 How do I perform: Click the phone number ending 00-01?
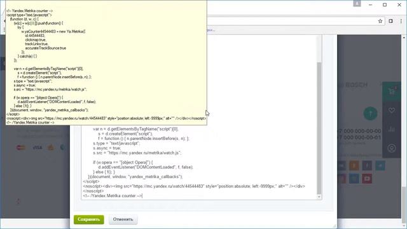[x=360, y=137]
